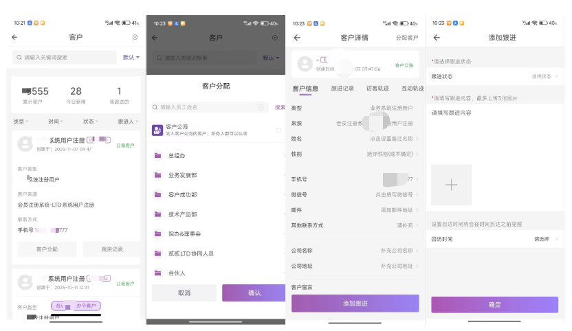Focus the 请输入关键词搜索 search field

pos(65,57)
